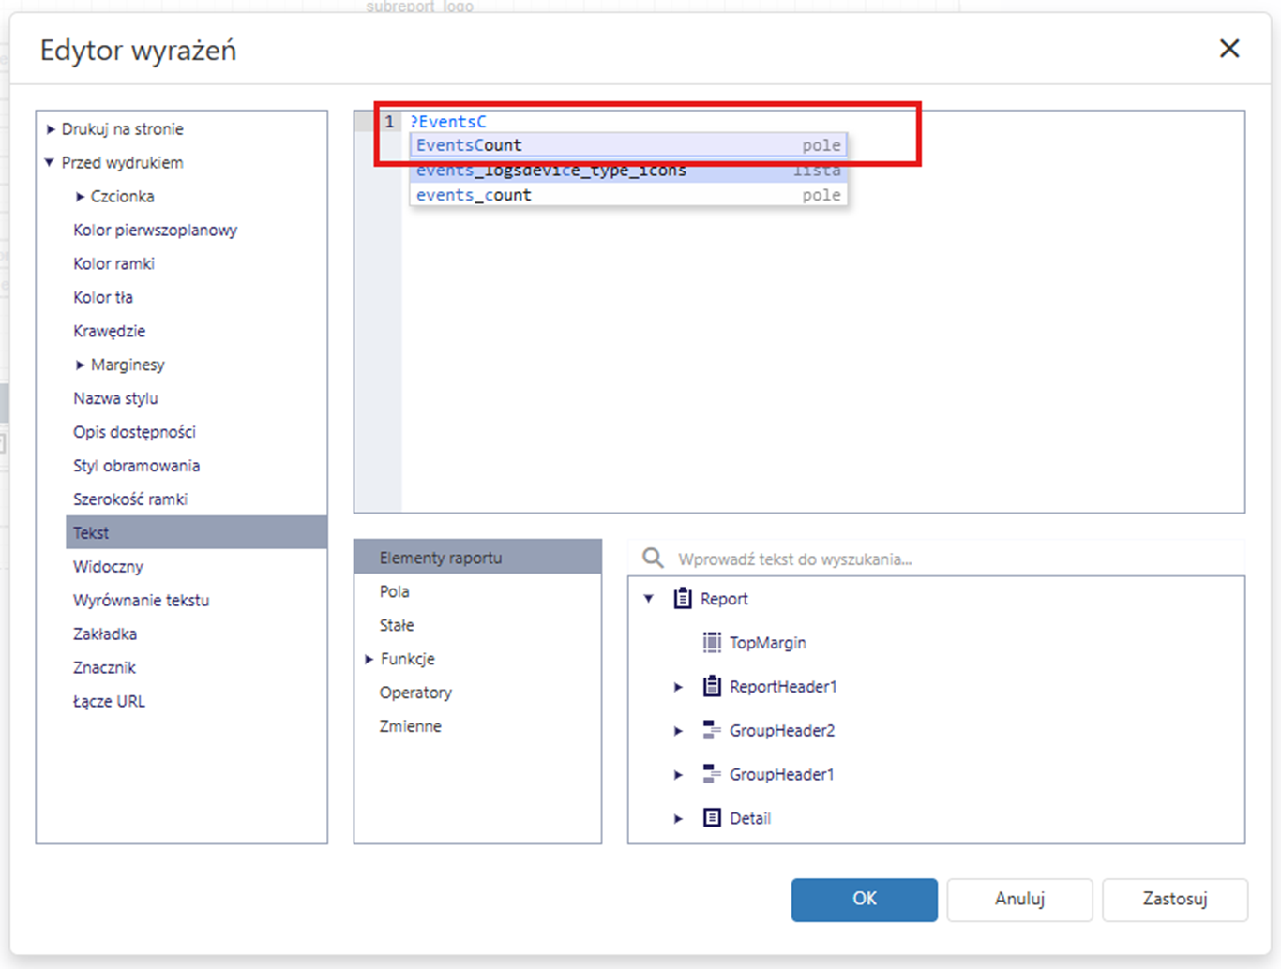Image resolution: width=1281 pixels, height=969 pixels.
Task: Collapse the Przed wydrukiem section
Action: pos(50,163)
